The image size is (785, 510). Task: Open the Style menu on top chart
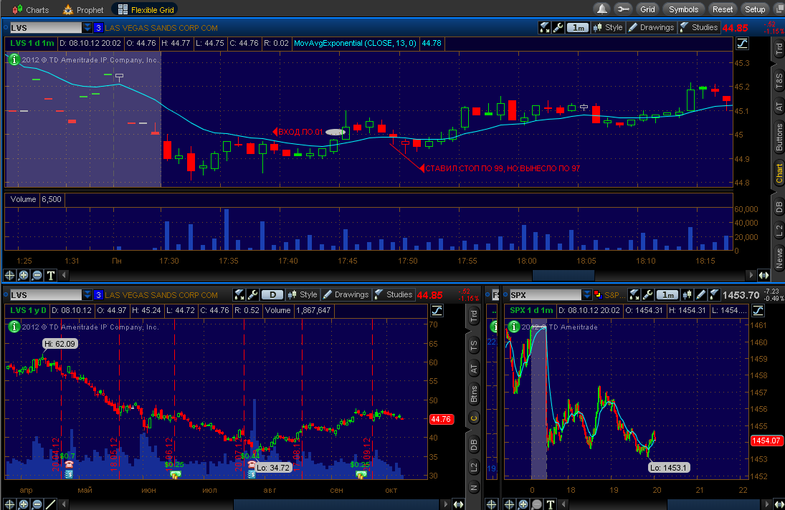click(608, 27)
